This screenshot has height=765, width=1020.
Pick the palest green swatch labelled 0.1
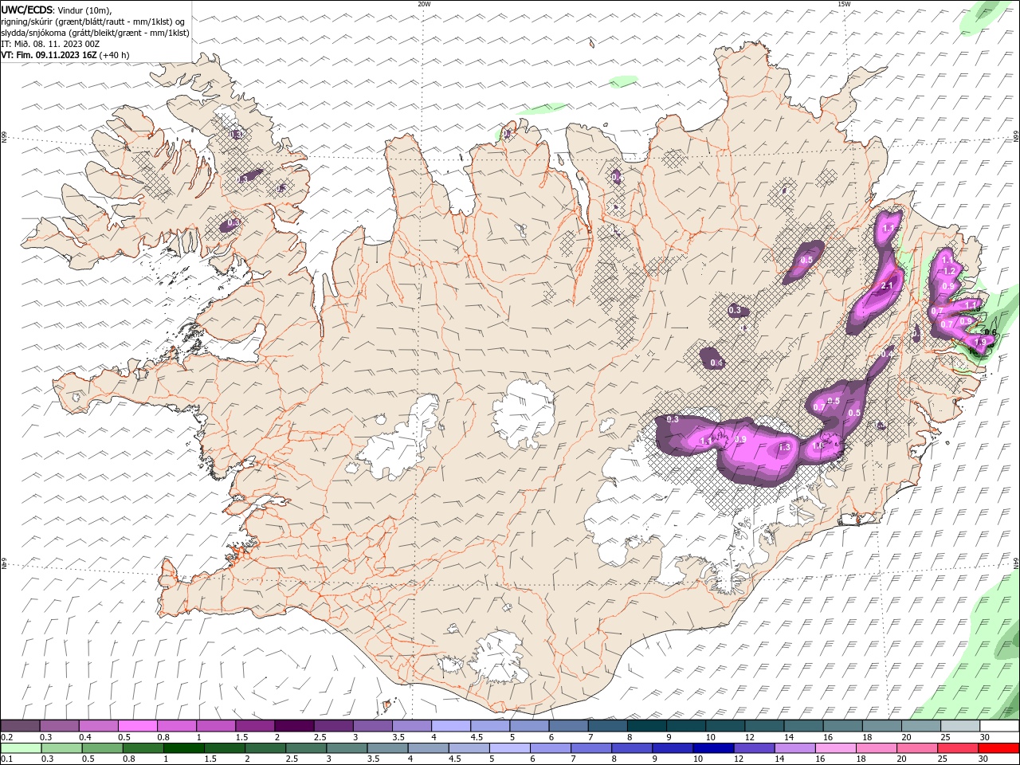(x=21, y=748)
